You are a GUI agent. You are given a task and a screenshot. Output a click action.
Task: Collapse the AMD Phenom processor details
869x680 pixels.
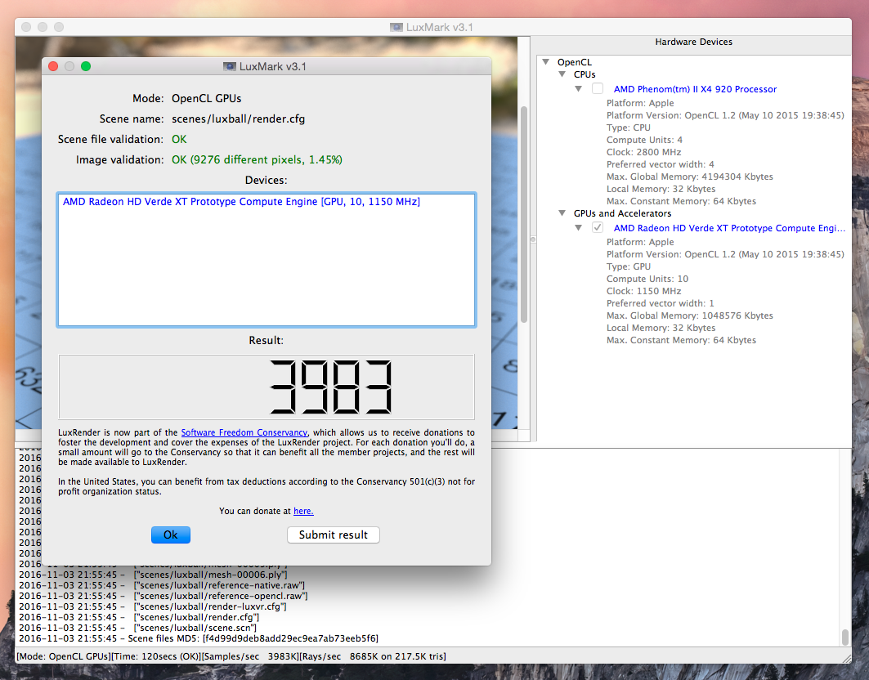pos(578,88)
